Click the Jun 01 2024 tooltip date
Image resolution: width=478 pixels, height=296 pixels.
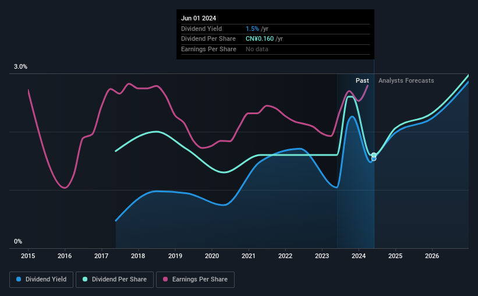(199, 18)
